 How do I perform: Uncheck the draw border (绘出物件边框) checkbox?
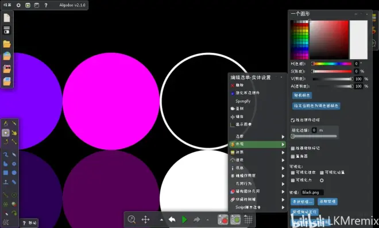[292, 120]
